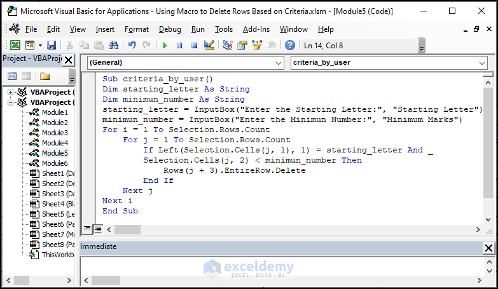
Task: Select Sheet1 in project tree
Action: point(58,173)
